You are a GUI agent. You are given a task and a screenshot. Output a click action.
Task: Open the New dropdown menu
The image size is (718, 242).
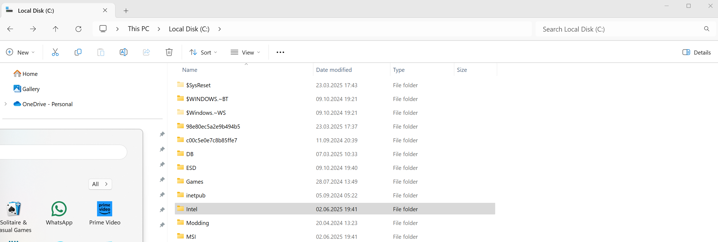pos(20,52)
